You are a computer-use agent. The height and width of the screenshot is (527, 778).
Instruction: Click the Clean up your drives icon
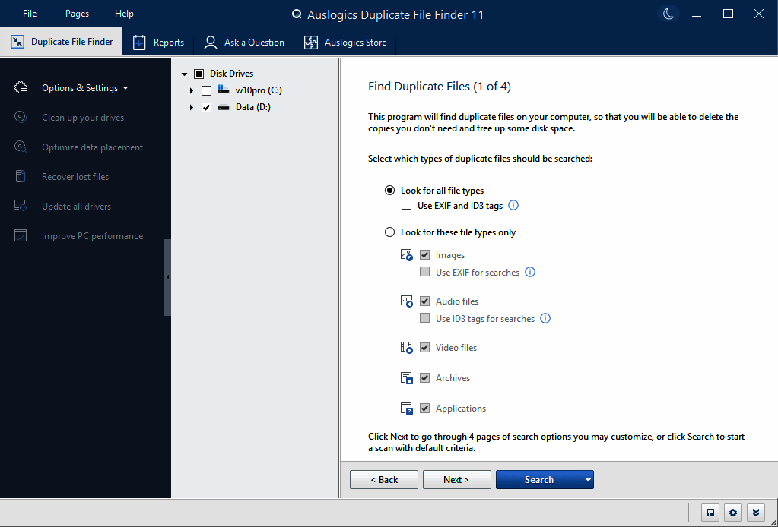tap(21, 118)
